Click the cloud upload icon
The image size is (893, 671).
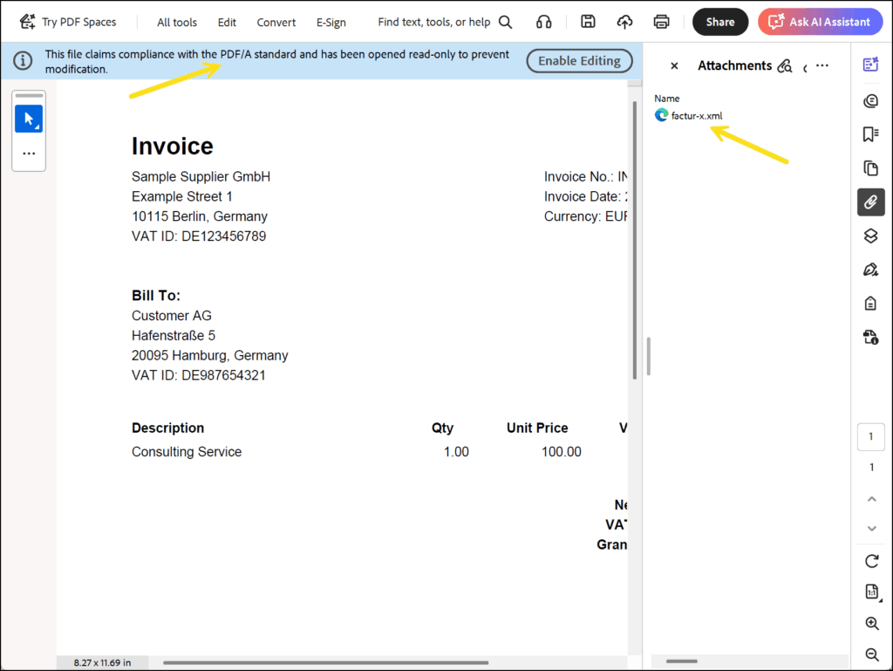(624, 22)
